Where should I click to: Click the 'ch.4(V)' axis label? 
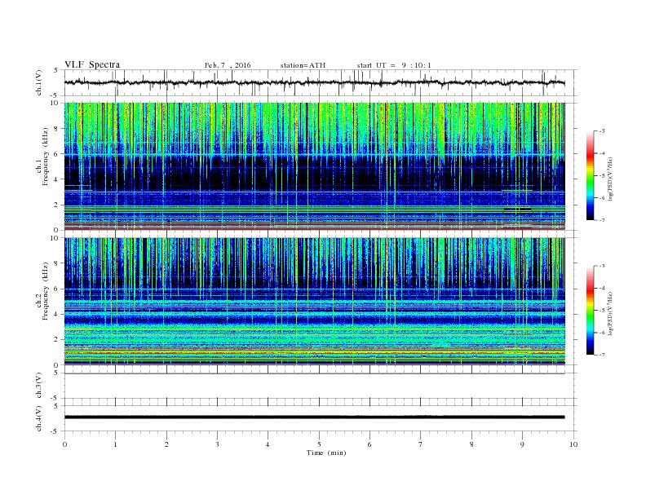click(38, 418)
